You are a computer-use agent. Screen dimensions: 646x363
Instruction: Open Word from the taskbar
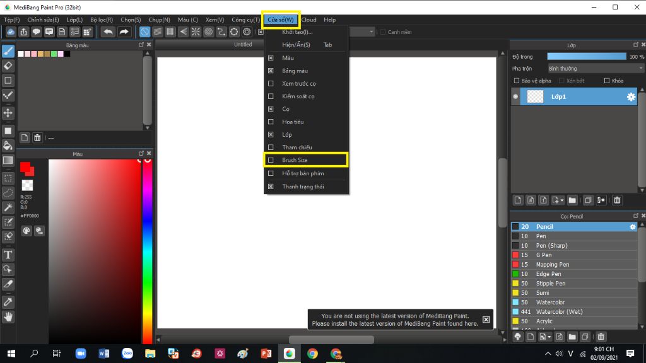(104, 354)
